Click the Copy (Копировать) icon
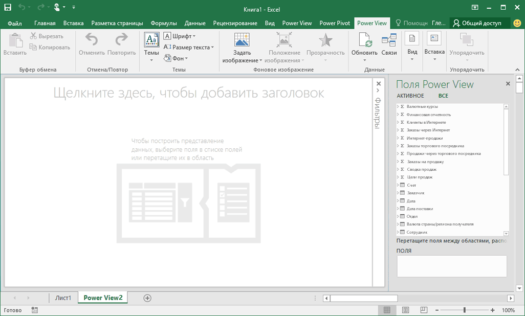 (x=33, y=47)
